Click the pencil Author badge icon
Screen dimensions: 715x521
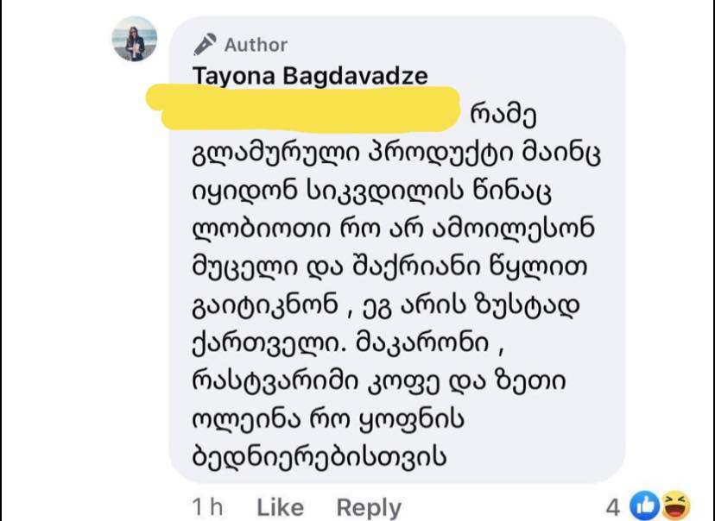pos(206,44)
